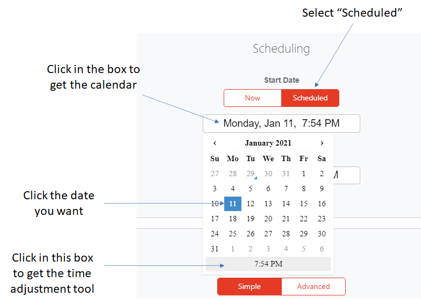Select the Now start option

(x=253, y=98)
